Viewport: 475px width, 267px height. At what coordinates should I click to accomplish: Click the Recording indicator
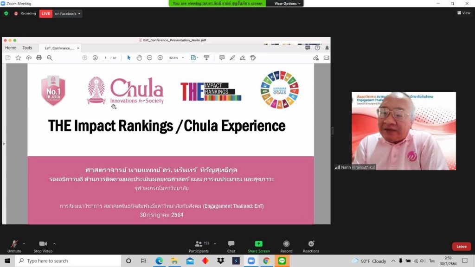point(25,13)
